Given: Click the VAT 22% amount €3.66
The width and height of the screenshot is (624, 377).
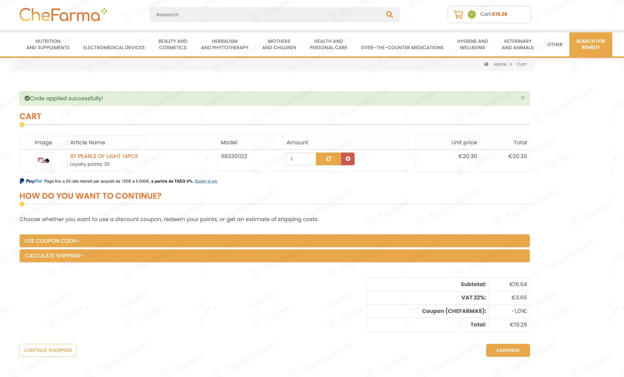Looking at the screenshot, I should click(x=519, y=297).
